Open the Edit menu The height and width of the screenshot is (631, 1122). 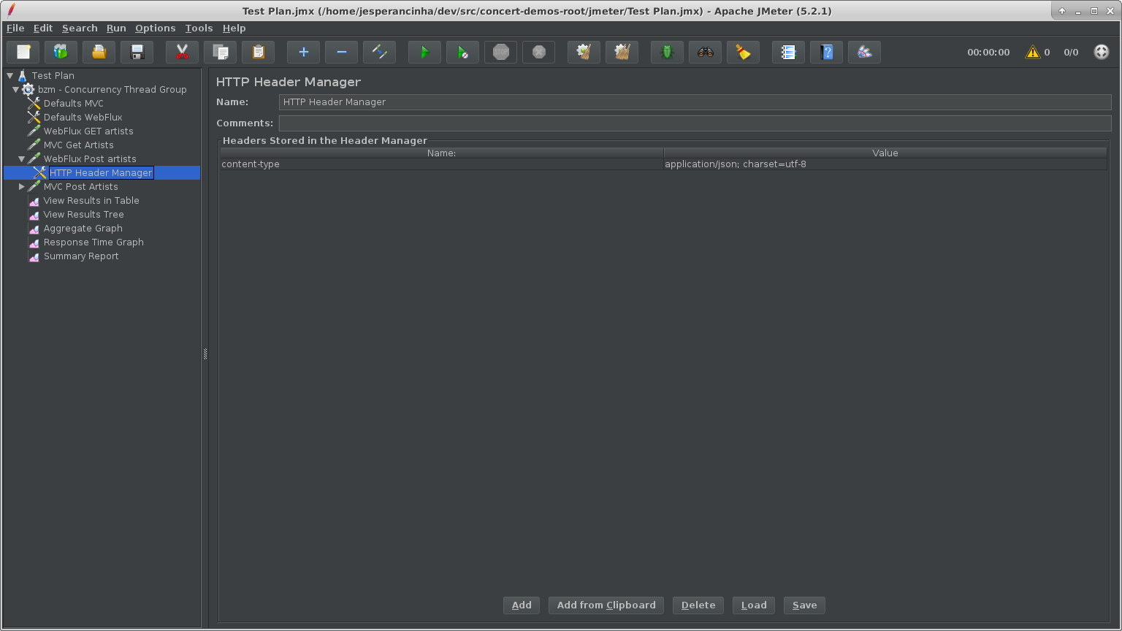point(43,28)
